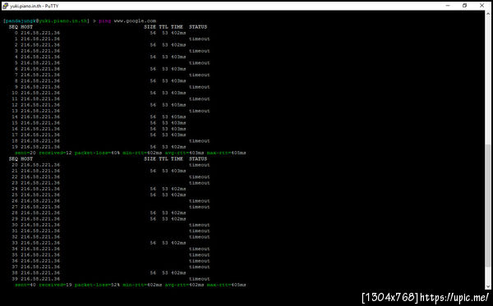Click 402ms time on sequence 0 row

point(178,33)
